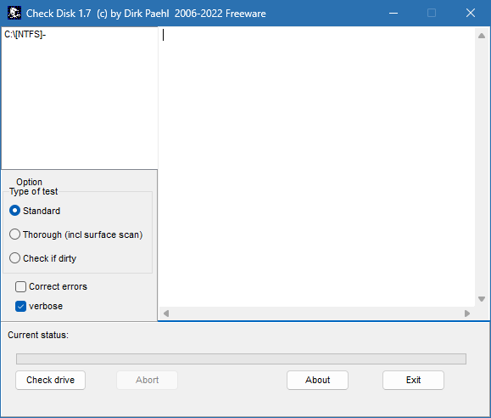
Task: Click the Type of test group label
Action: 34,191
